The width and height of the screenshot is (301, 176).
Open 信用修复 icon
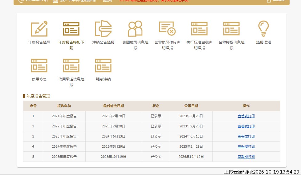click(39, 66)
